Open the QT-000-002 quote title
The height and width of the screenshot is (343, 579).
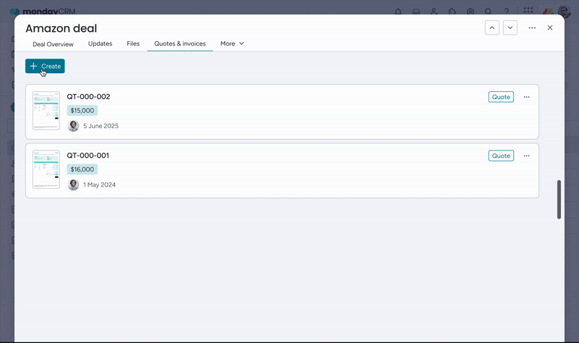pyautogui.click(x=88, y=96)
